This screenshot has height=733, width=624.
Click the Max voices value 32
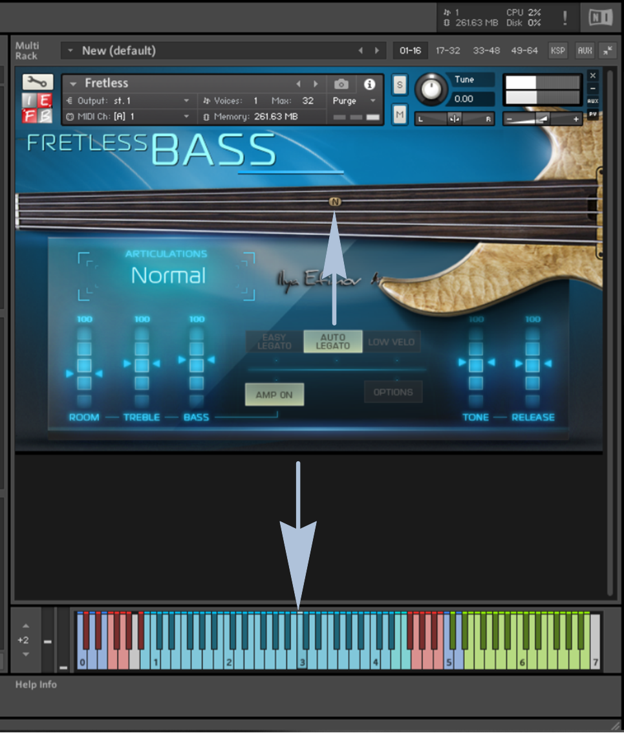click(308, 101)
